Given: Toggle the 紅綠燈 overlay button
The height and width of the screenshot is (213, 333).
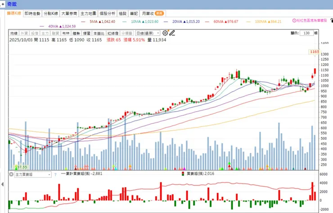Looking at the screenshot, I should (x=113, y=33).
